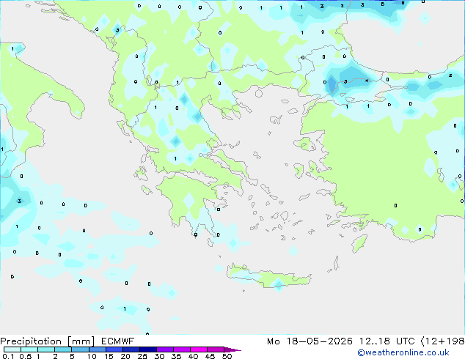Click the legend label '40'
Viewport: 465px width, 359px height.
coord(194,356)
